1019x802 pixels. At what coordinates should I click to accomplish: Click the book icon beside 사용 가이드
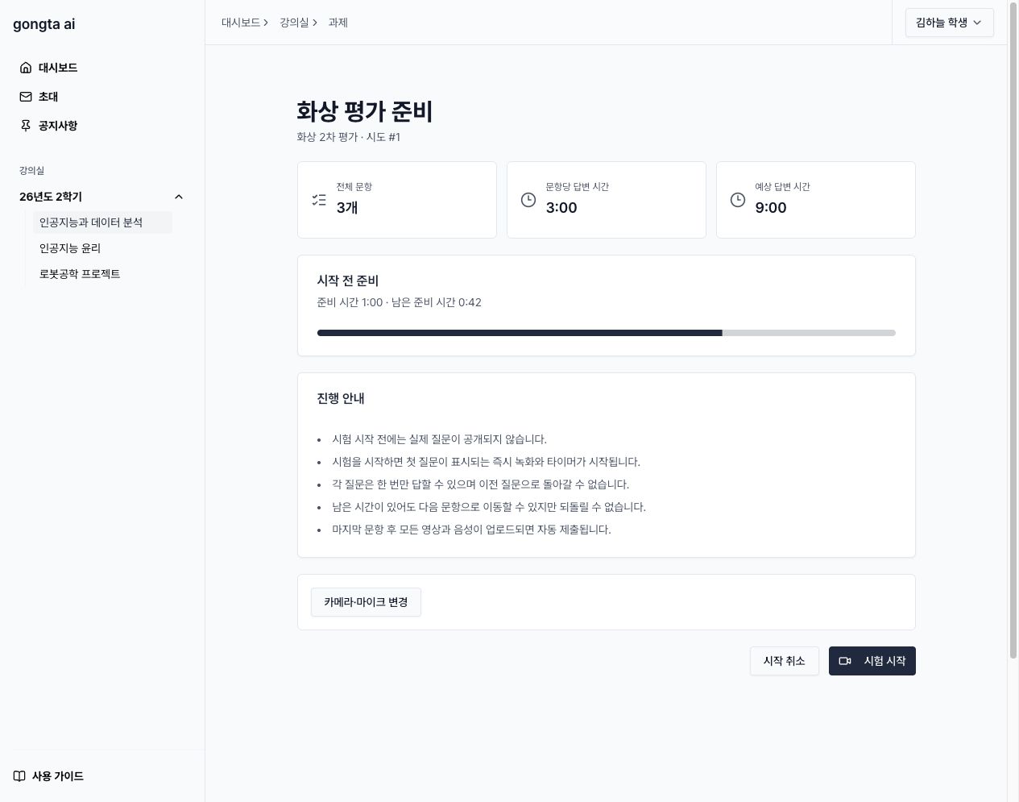[19, 776]
